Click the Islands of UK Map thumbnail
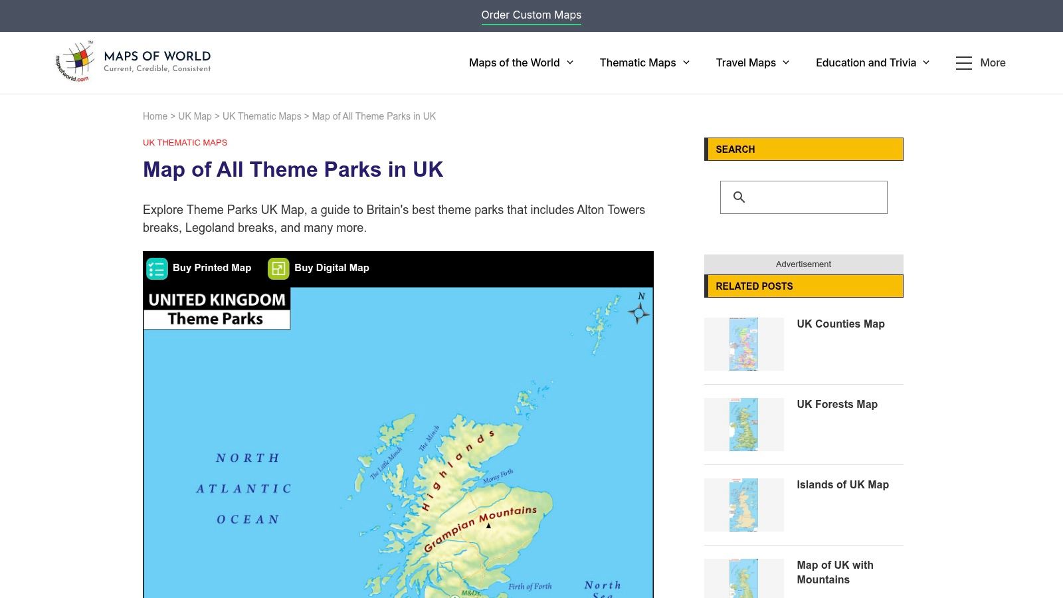 click(743, 504)
